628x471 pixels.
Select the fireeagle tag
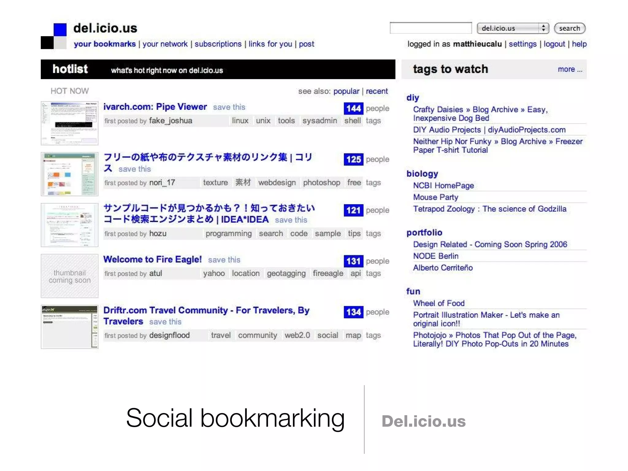point(328,274)
